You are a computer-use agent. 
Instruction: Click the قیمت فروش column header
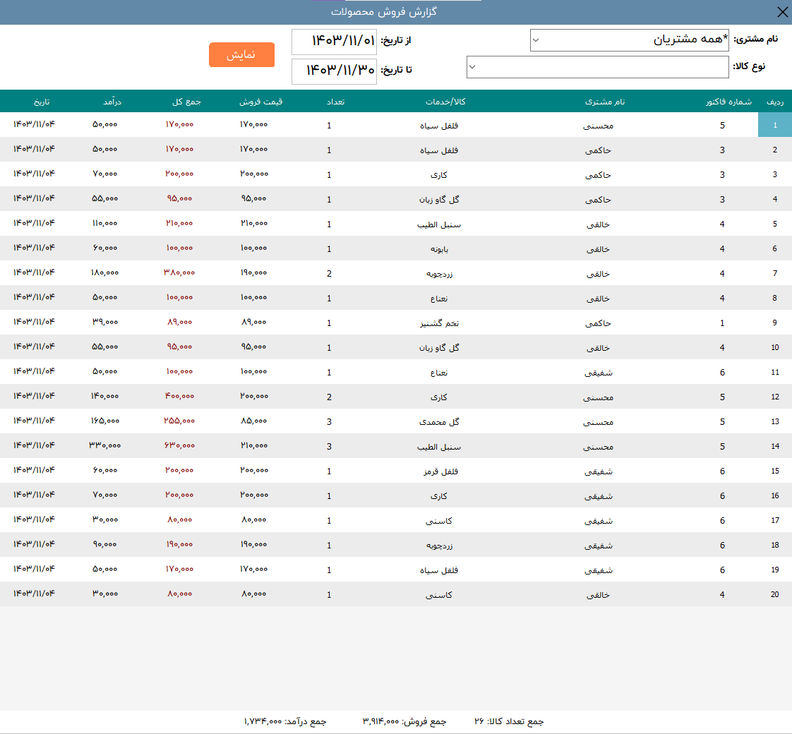click(260, 102)
